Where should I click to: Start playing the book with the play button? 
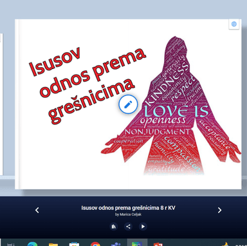coord(143,227)
